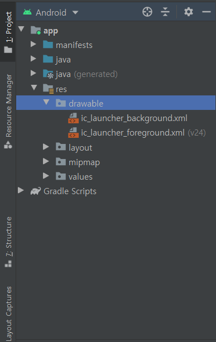The width and height of the screenshot is (216, 342).
Task: Click the drawable folder icon
Action: pyautogui.click(x=61, y=103)
